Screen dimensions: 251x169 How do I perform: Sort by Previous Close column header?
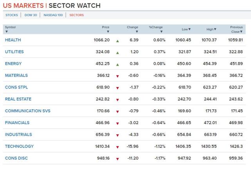(237, 29)
